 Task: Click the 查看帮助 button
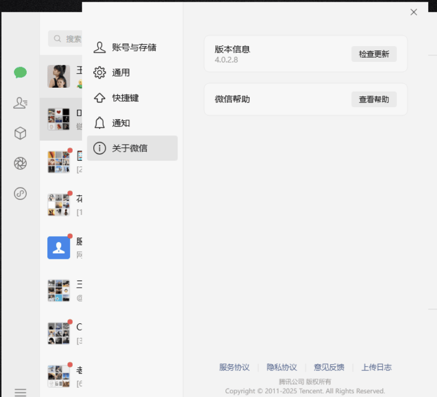(374, 99)
